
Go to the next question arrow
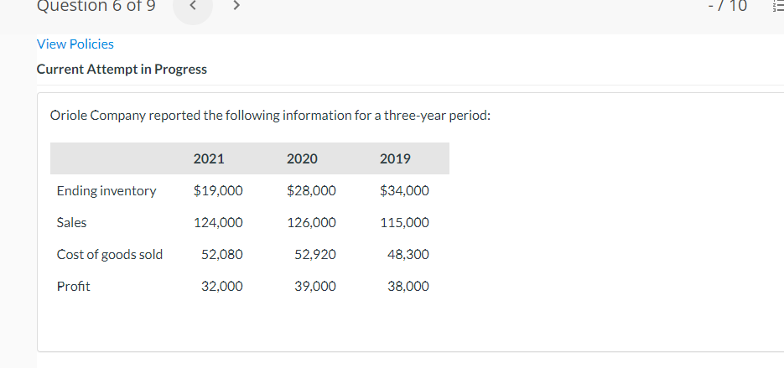pyautogui.click(x=236, y=6)
